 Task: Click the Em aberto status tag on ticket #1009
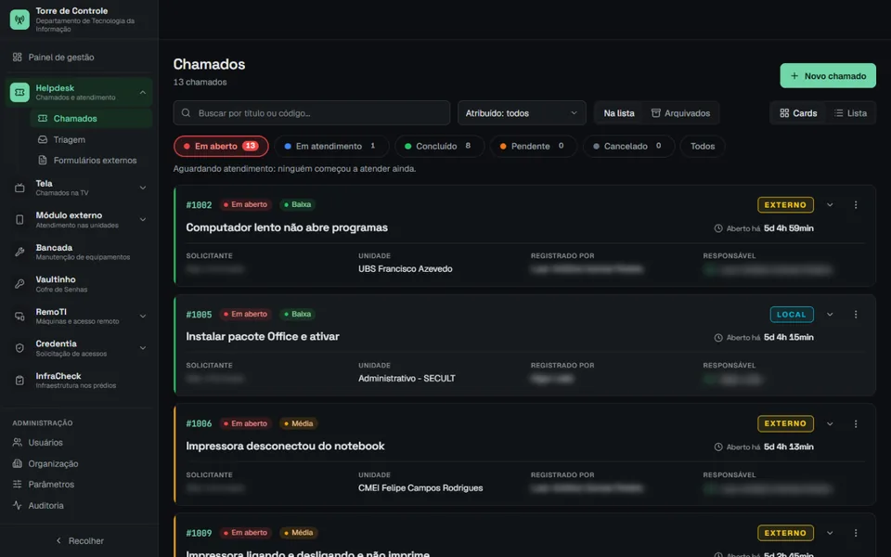245,533
